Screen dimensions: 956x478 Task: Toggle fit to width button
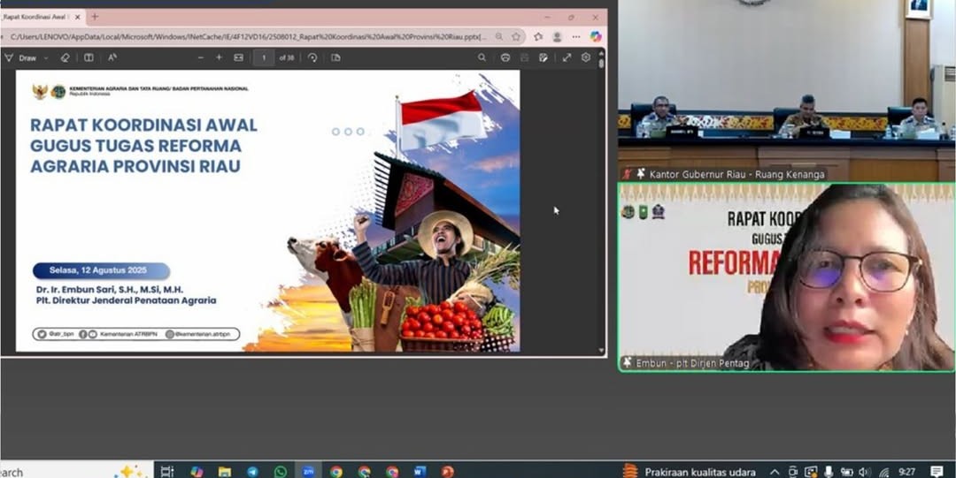(x=238, y=57)
